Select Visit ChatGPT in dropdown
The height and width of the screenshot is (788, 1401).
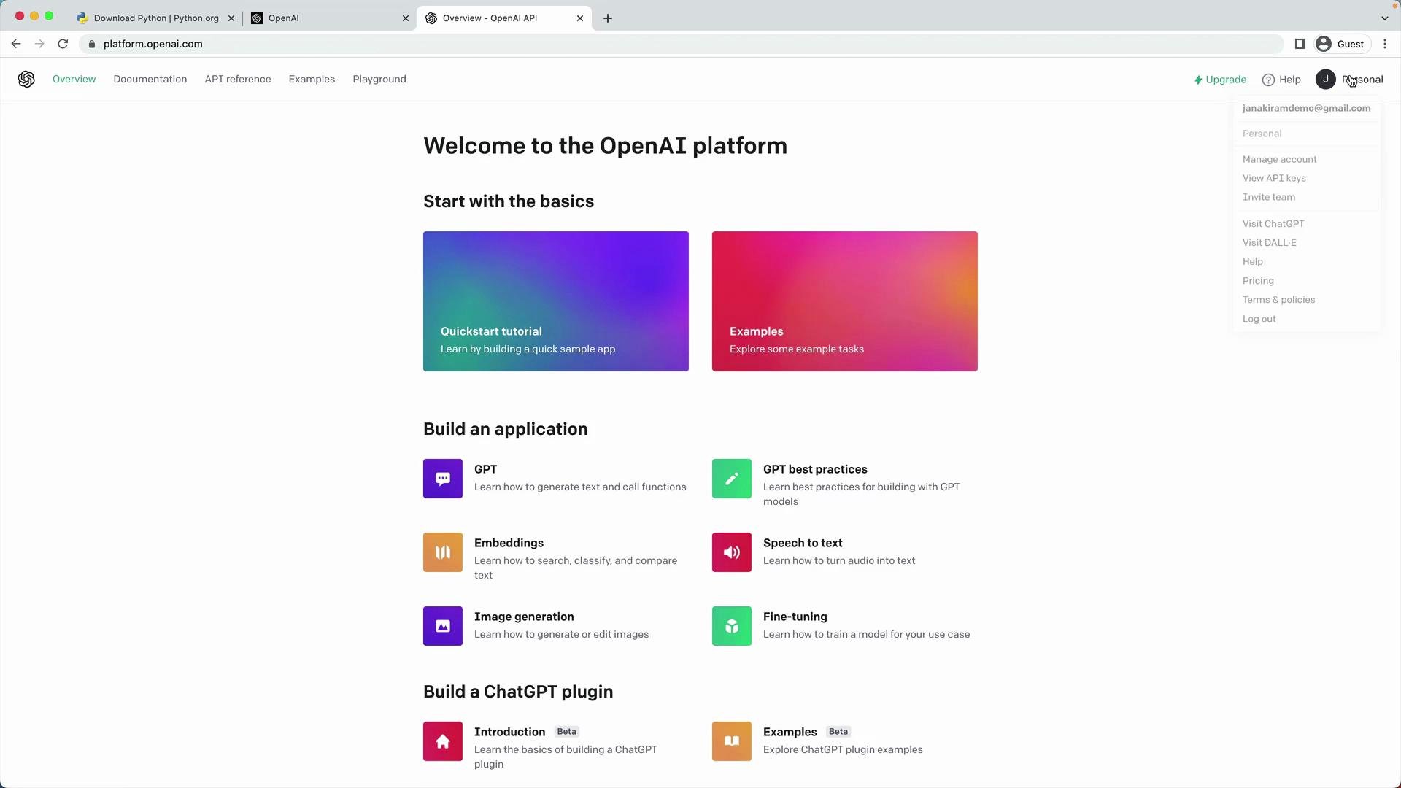point(1273,224)
